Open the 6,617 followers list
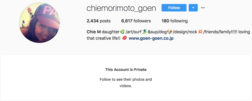 coord(136,21)
